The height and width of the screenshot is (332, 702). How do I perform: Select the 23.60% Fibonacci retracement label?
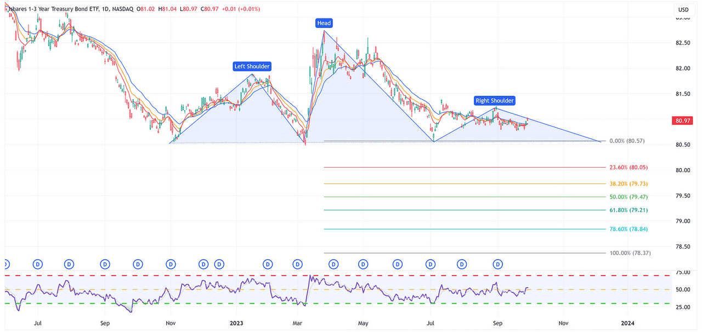pos(629,167)
